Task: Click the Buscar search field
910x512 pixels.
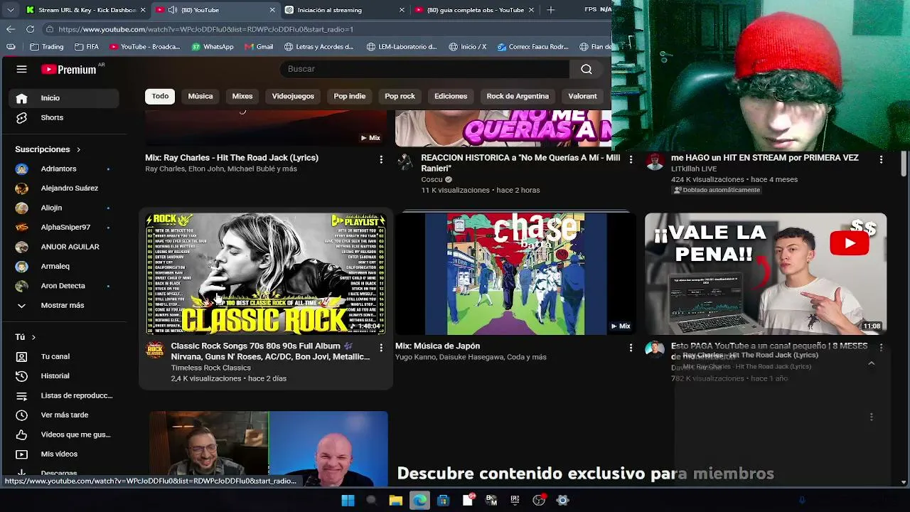Action: [x=425, y=69]
